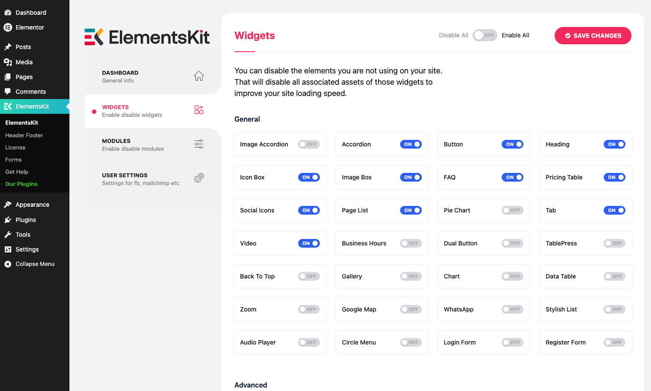Click the Dashboard home icon
The height and width of the screenshot is (391, 651).
click(199, 76)
